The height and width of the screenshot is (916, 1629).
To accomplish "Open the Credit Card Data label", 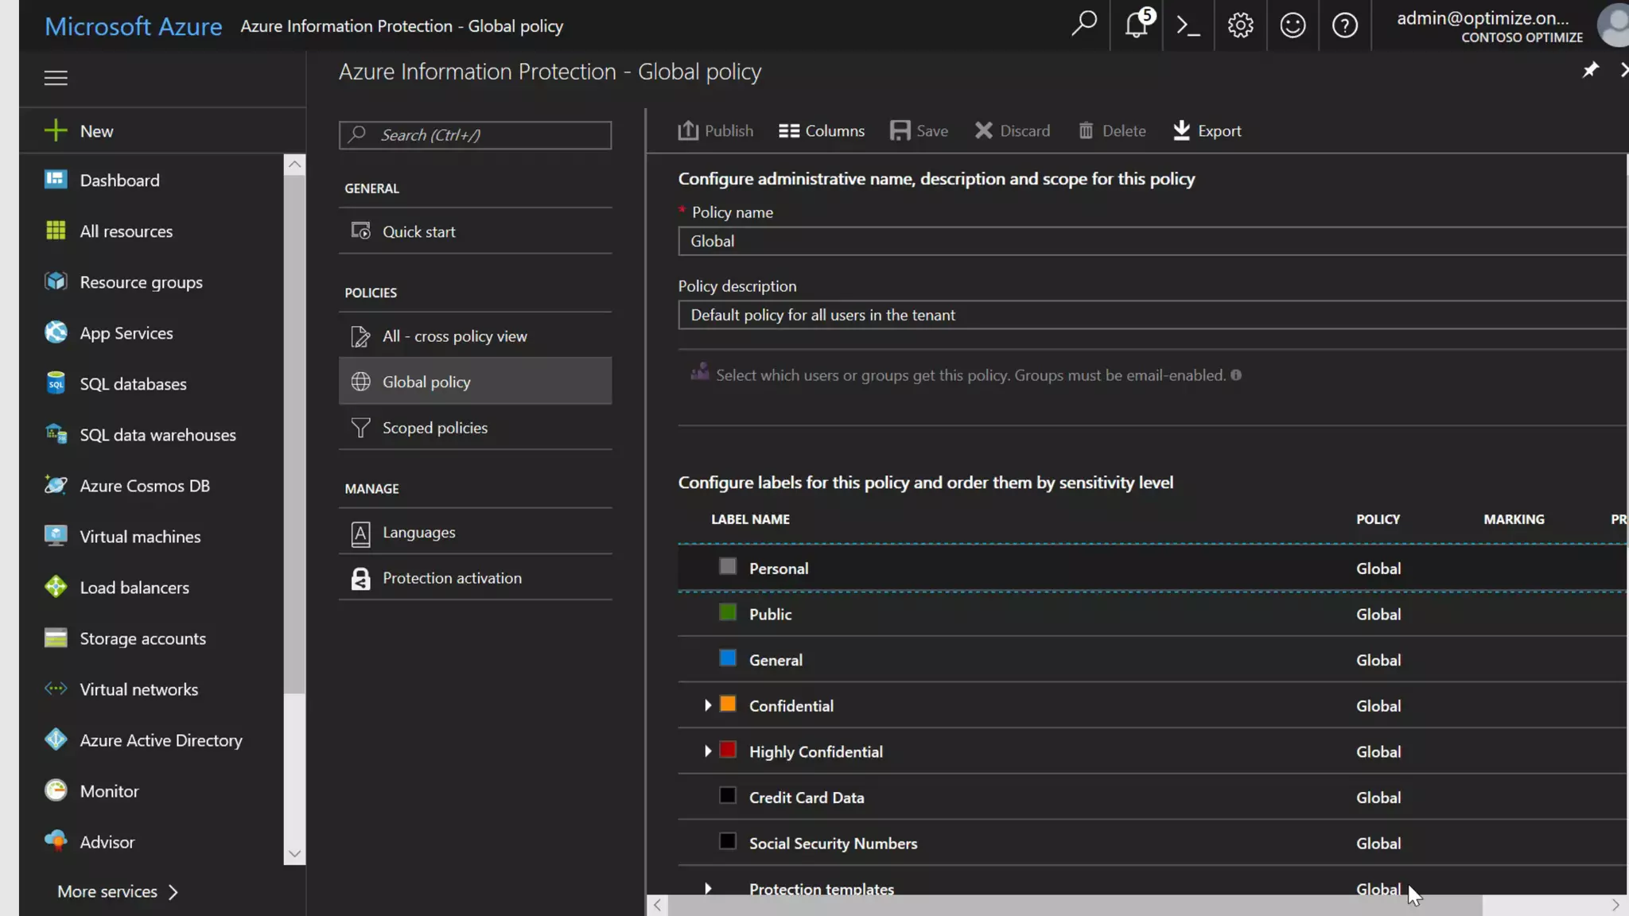I will point(806,798).
